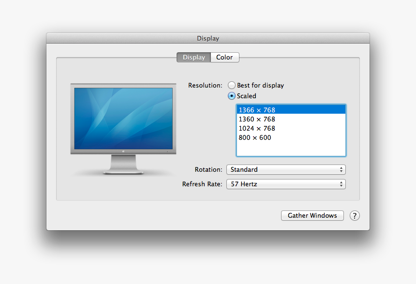Click the arrows on the Refresh Rate popup

tap(341, 184)
